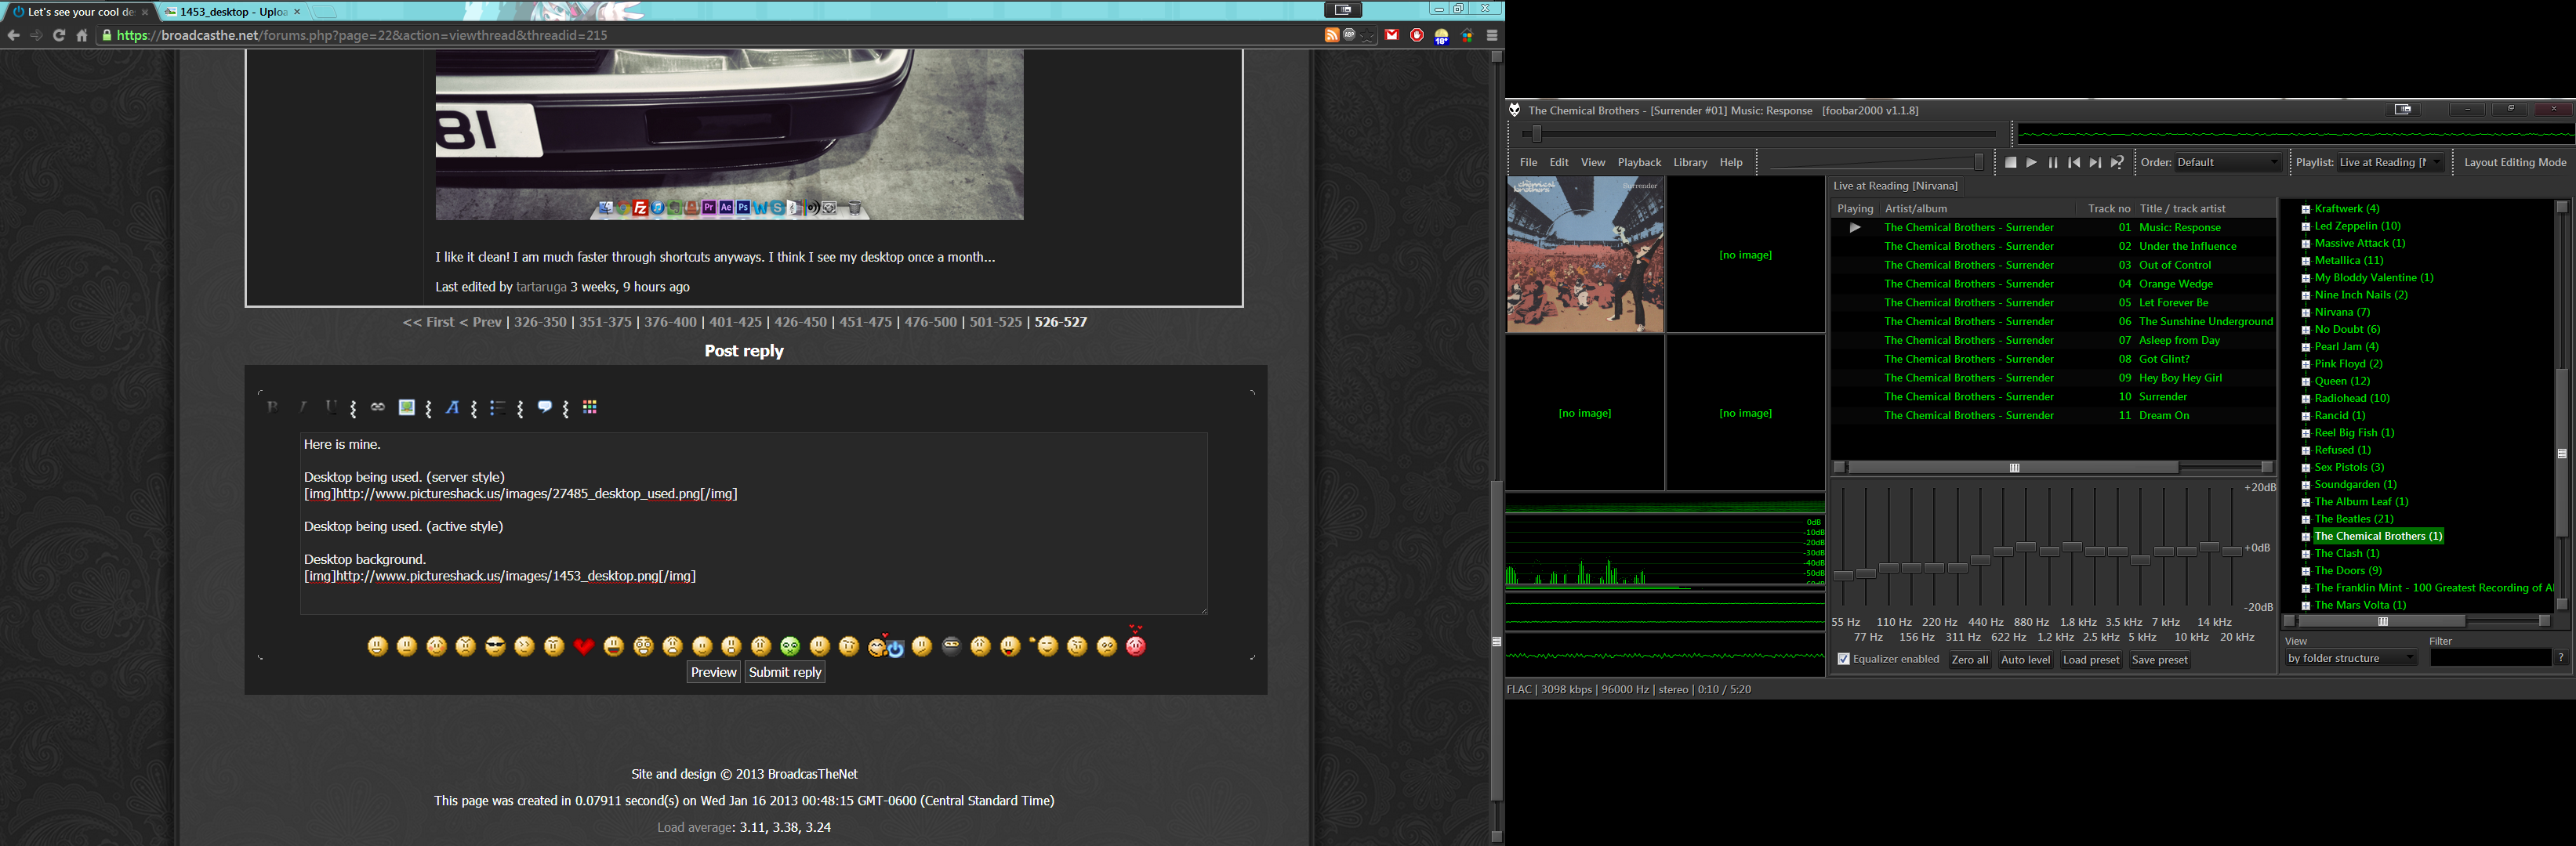
Task: Open the Playlist dropdown showing Live at Reading
Action: click(x=2390, y=162)
